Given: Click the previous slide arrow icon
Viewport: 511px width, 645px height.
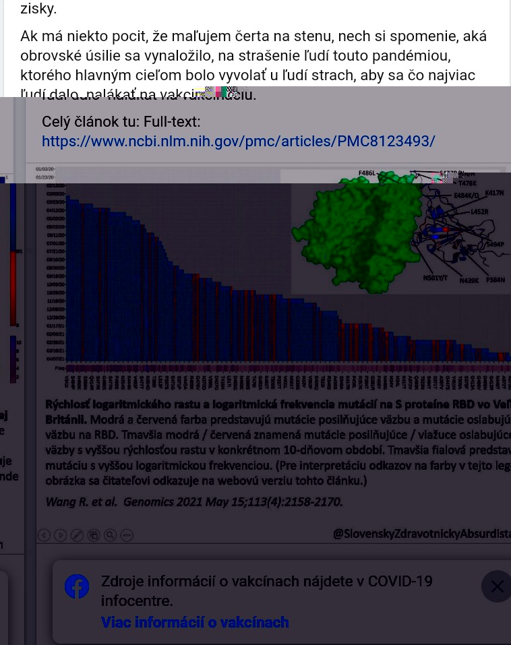Looking at the screenshot, I should click(x=44, y=535).
